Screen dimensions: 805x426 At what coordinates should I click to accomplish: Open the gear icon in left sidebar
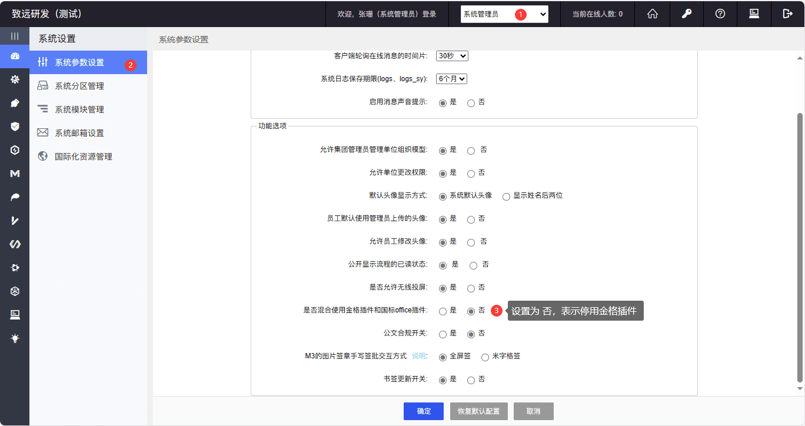point(15,79)
